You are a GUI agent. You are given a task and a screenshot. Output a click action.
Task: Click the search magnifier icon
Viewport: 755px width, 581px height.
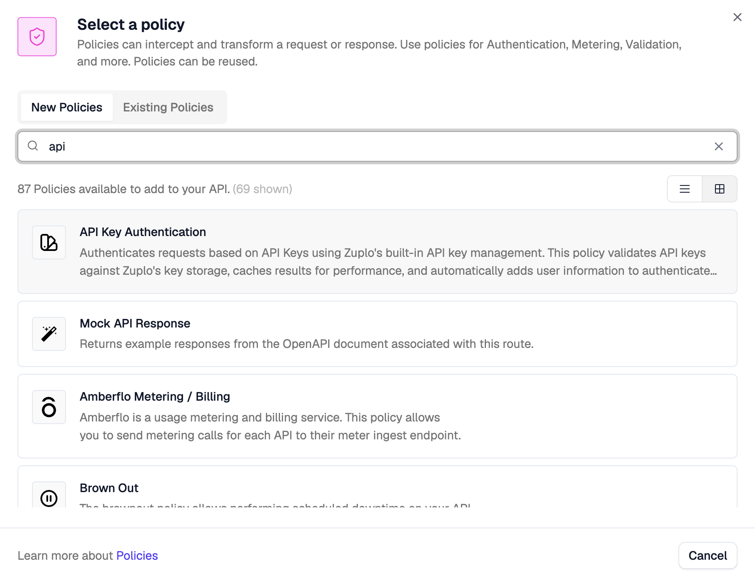(33, 146)
